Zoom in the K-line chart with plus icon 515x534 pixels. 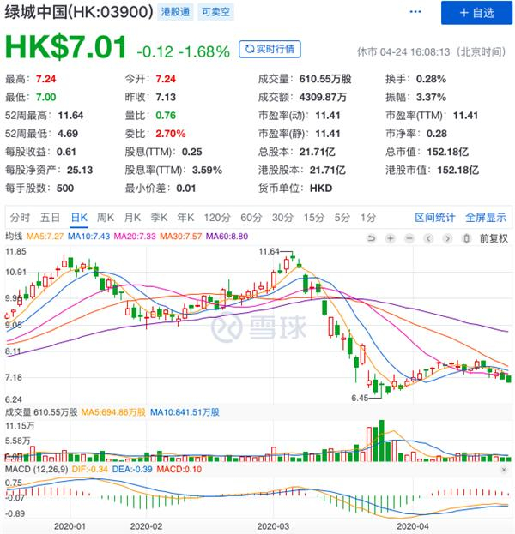(x=391, y=238)
